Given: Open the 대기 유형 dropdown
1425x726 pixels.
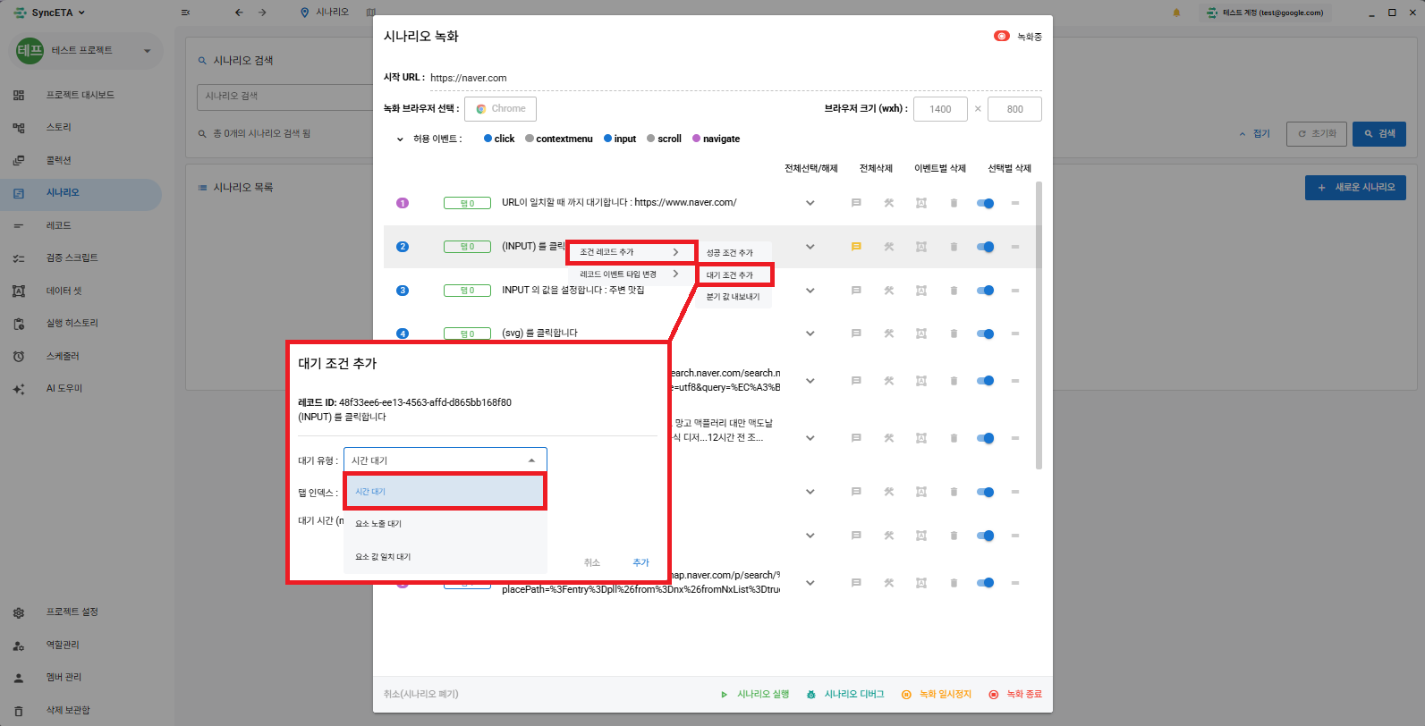Looking at the screenshot, I should tap(445, 460).
